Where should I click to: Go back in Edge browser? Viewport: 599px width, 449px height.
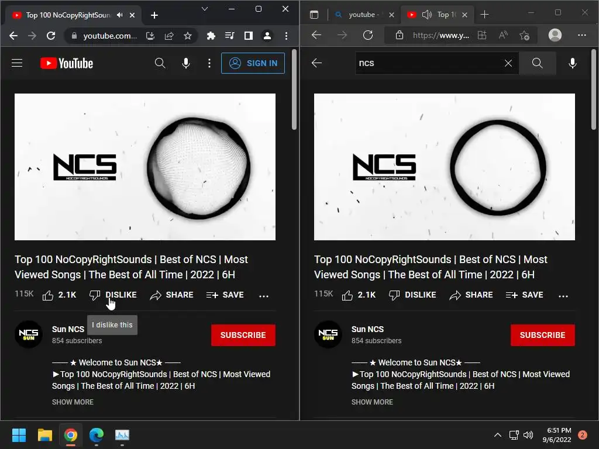(316, 35)
